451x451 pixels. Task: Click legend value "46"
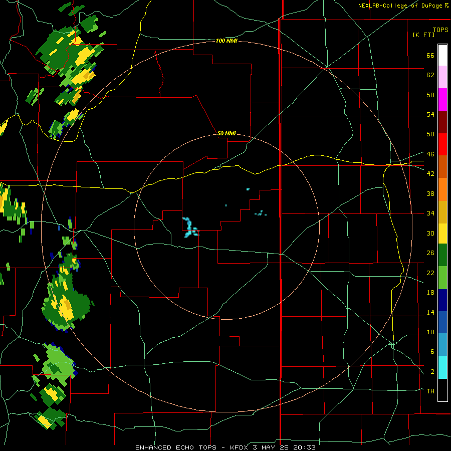[x=430, y=154]
